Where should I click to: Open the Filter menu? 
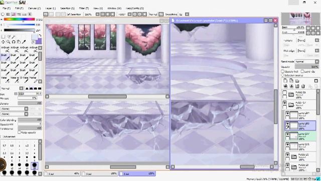tap(84, 9)
